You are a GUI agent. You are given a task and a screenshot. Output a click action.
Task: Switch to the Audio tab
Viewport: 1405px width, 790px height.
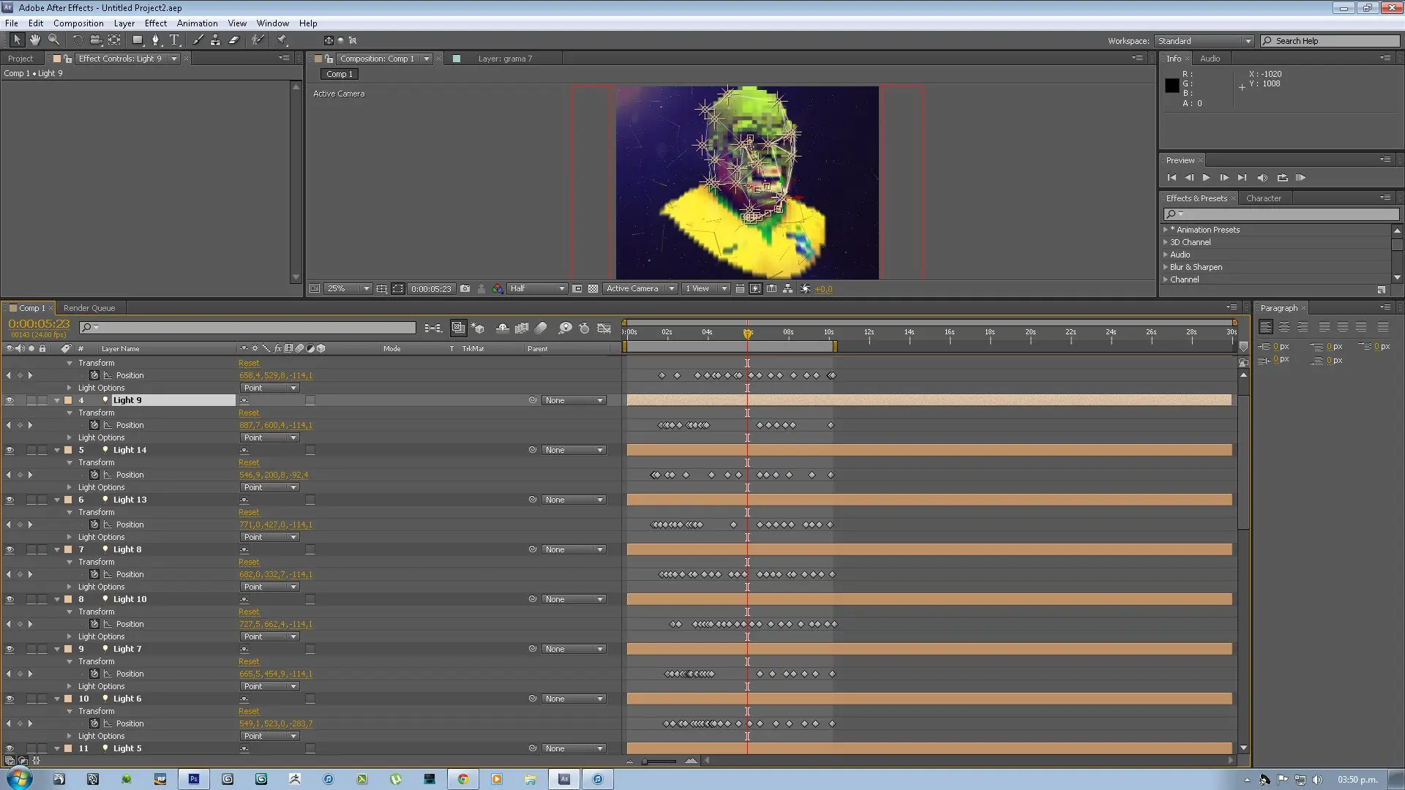click(1210, 59)
